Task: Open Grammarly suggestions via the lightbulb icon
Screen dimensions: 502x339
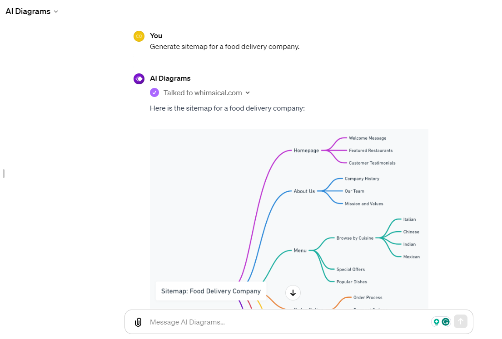Action: tap(437, 321)
